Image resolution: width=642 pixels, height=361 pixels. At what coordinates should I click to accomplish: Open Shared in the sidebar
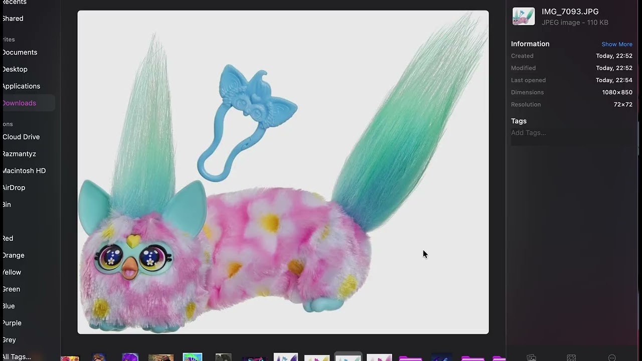pos(13,19)
